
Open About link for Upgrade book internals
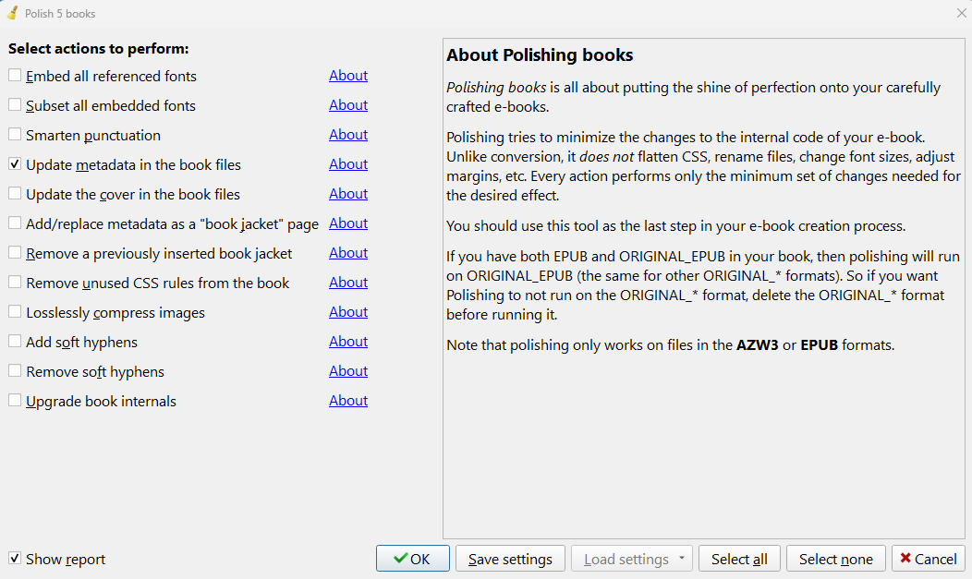(x=348, y=401)
